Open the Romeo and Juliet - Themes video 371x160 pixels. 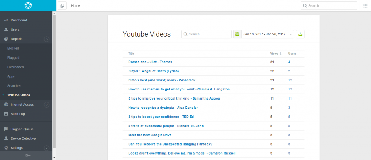(150, 62)
